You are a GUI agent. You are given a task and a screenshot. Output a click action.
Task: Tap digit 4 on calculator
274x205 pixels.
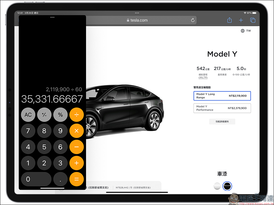pyautogui.click(x=28, y=147)
